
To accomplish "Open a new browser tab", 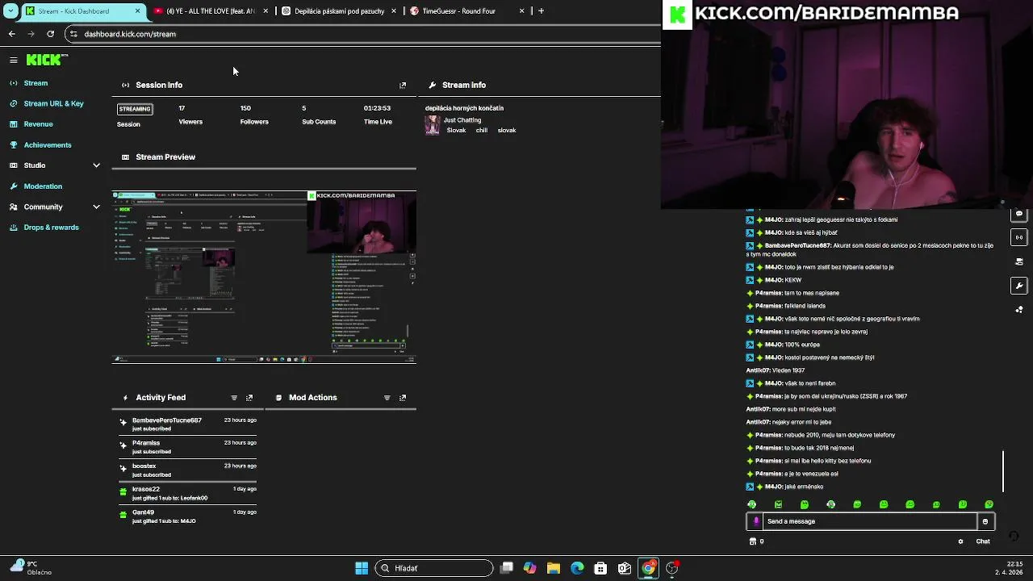I will coord(541,11).
